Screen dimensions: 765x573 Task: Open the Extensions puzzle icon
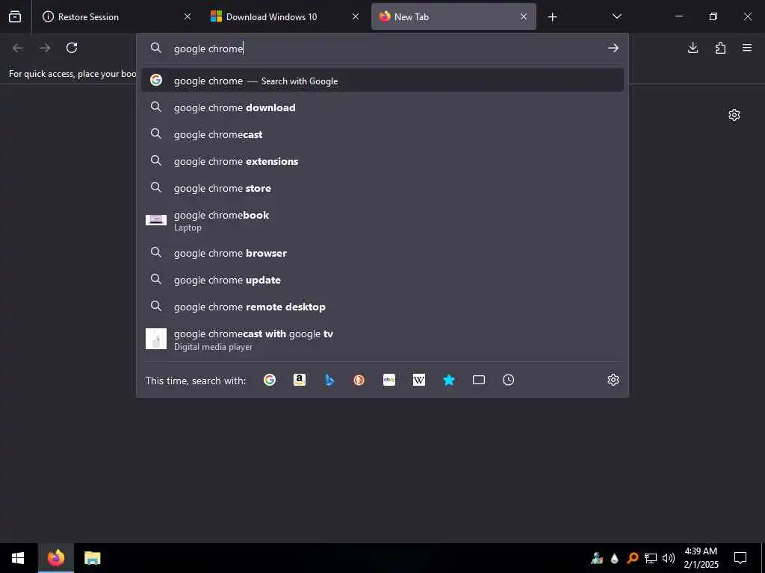(720, 48)
